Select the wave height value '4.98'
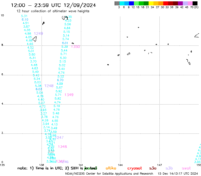The width and height of the screenshot is (201, 176). click(x=28, y=34)
